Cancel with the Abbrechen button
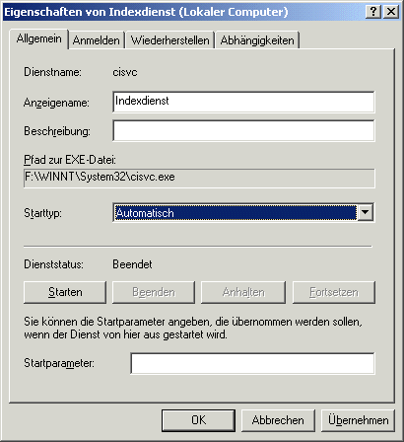This screenshot has height=442, width=404. (x=278, y=420)
